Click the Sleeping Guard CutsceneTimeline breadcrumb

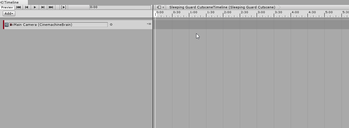[222, 7]
